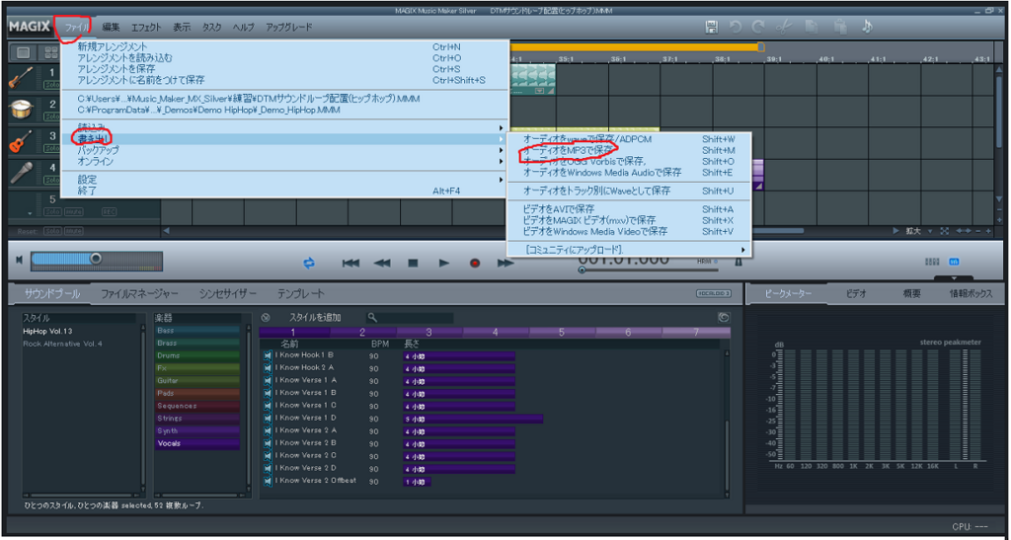
Task: Click the スタイルを追加 button
Action: click(x=315, y=318)
